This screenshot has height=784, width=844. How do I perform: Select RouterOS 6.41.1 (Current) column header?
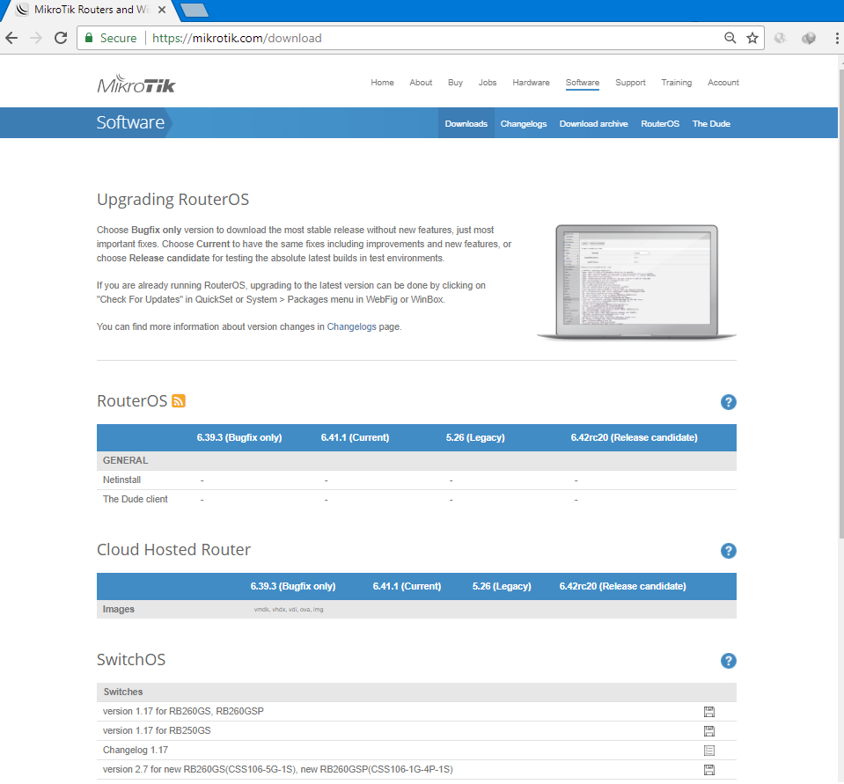click(355, 437)
